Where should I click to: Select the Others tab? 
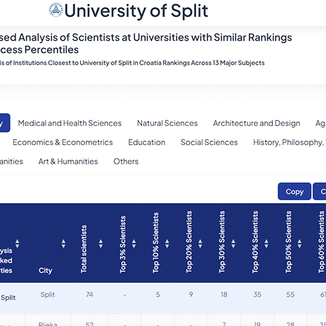point(126,162)
